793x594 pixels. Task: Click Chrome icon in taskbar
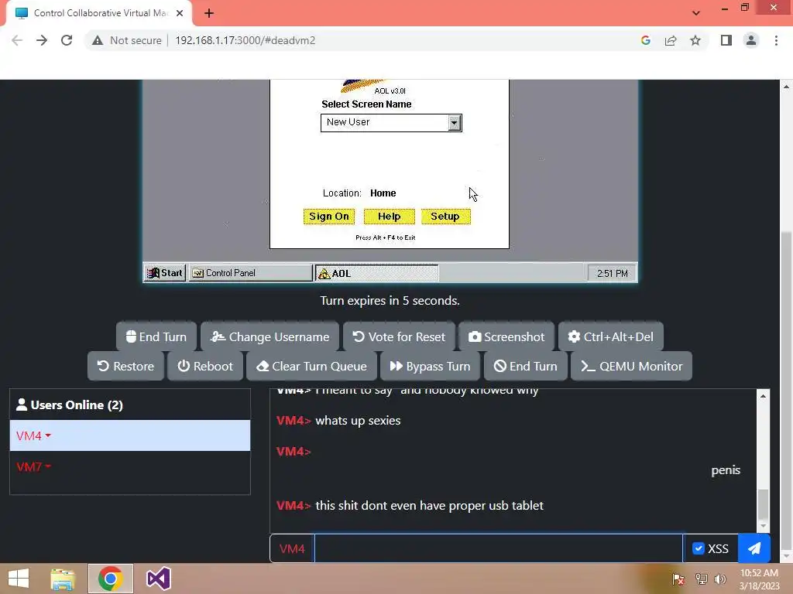(110, 579)
